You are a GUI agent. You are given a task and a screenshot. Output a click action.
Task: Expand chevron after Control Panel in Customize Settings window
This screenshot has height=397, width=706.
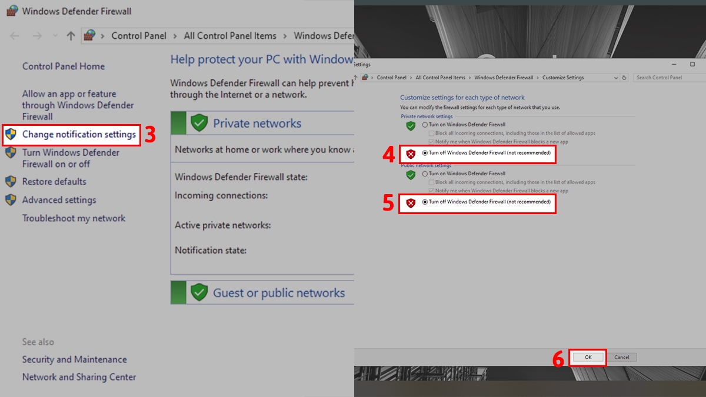[411, 78]
